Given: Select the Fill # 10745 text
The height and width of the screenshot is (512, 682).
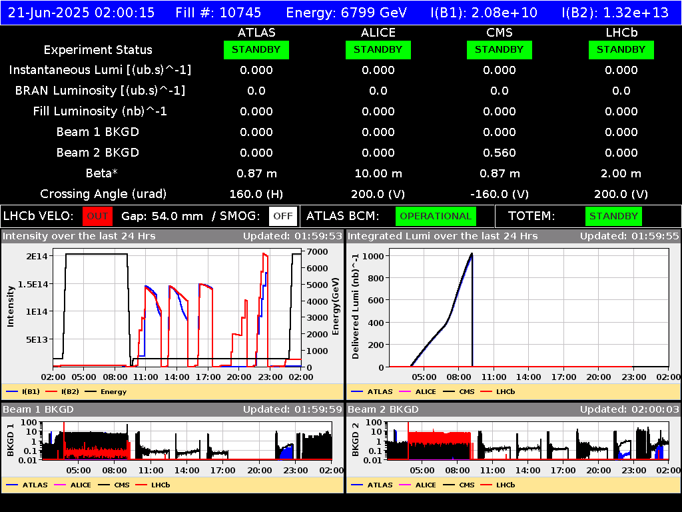Looking at the screenshot, I should click(x=218, y=13).
